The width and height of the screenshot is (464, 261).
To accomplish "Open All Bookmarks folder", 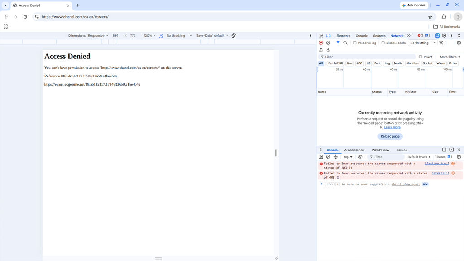I will coord(446,27).
